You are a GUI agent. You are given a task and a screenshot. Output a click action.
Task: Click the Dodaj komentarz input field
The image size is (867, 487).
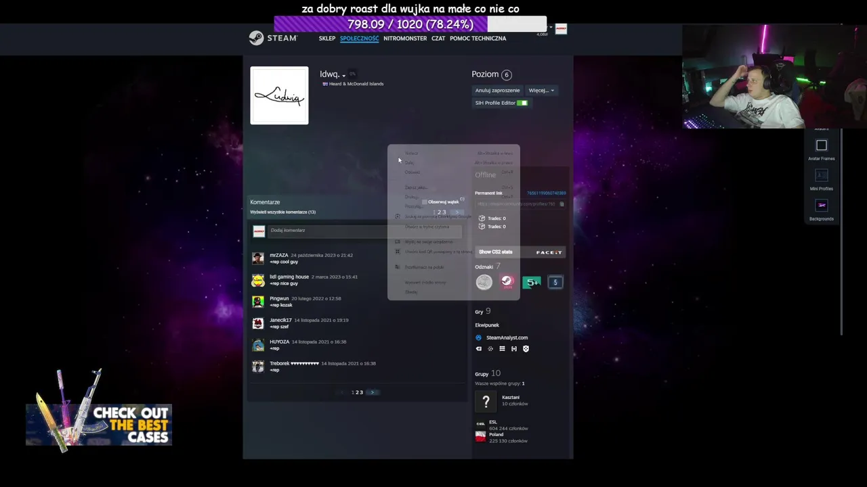pyautogui.click(x=364, y=231)
